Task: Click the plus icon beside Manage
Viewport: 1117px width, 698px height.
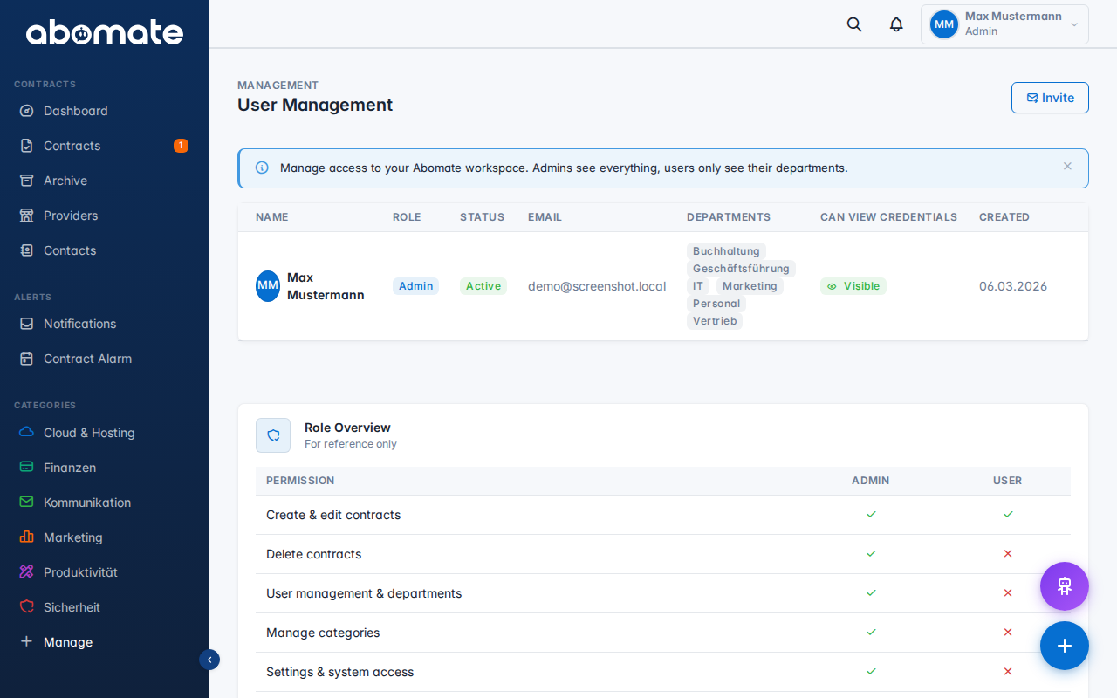Action: click(27, 642)
